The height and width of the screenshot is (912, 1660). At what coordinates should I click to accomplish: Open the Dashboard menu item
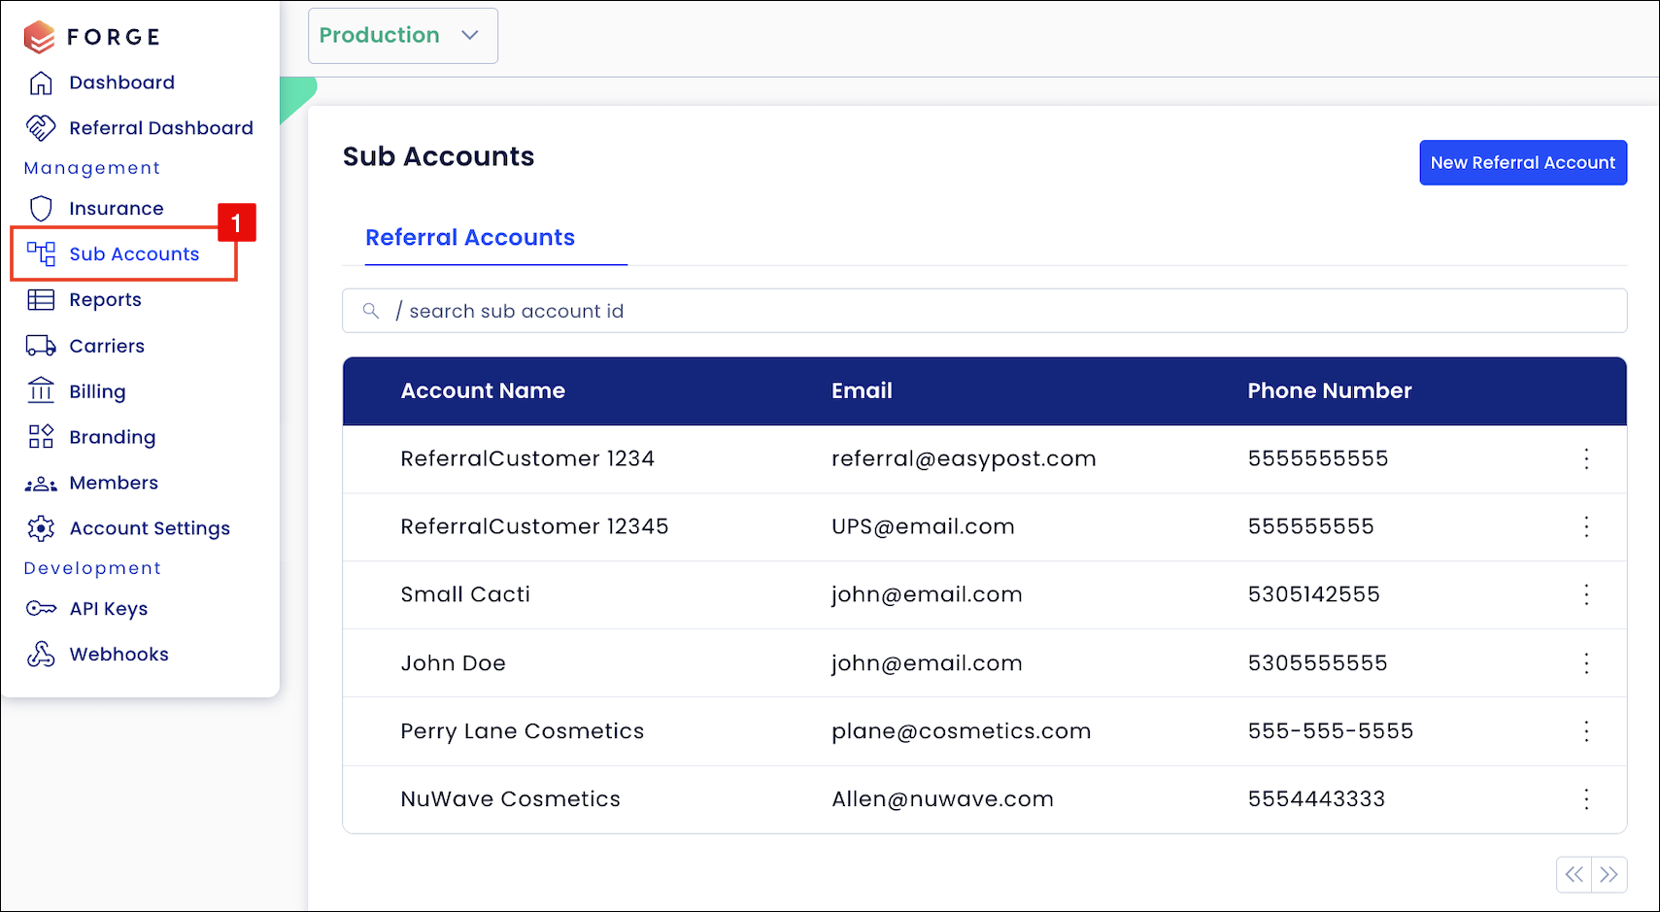[122, 83]
